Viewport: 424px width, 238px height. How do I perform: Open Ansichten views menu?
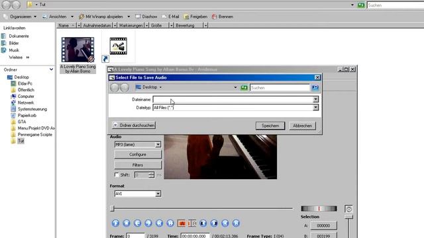(58, 17)
